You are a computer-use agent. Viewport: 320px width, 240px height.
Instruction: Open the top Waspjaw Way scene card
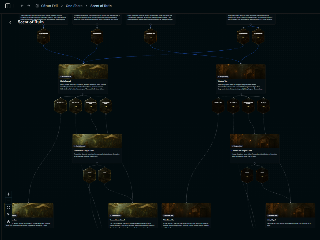point(240,79)
